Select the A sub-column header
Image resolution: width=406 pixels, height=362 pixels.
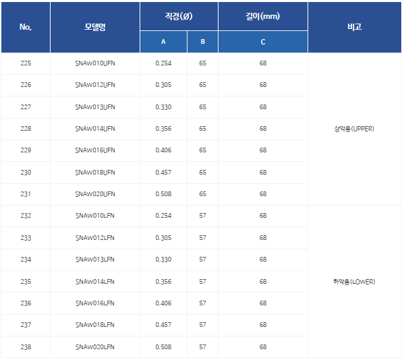tap(163, 42)
